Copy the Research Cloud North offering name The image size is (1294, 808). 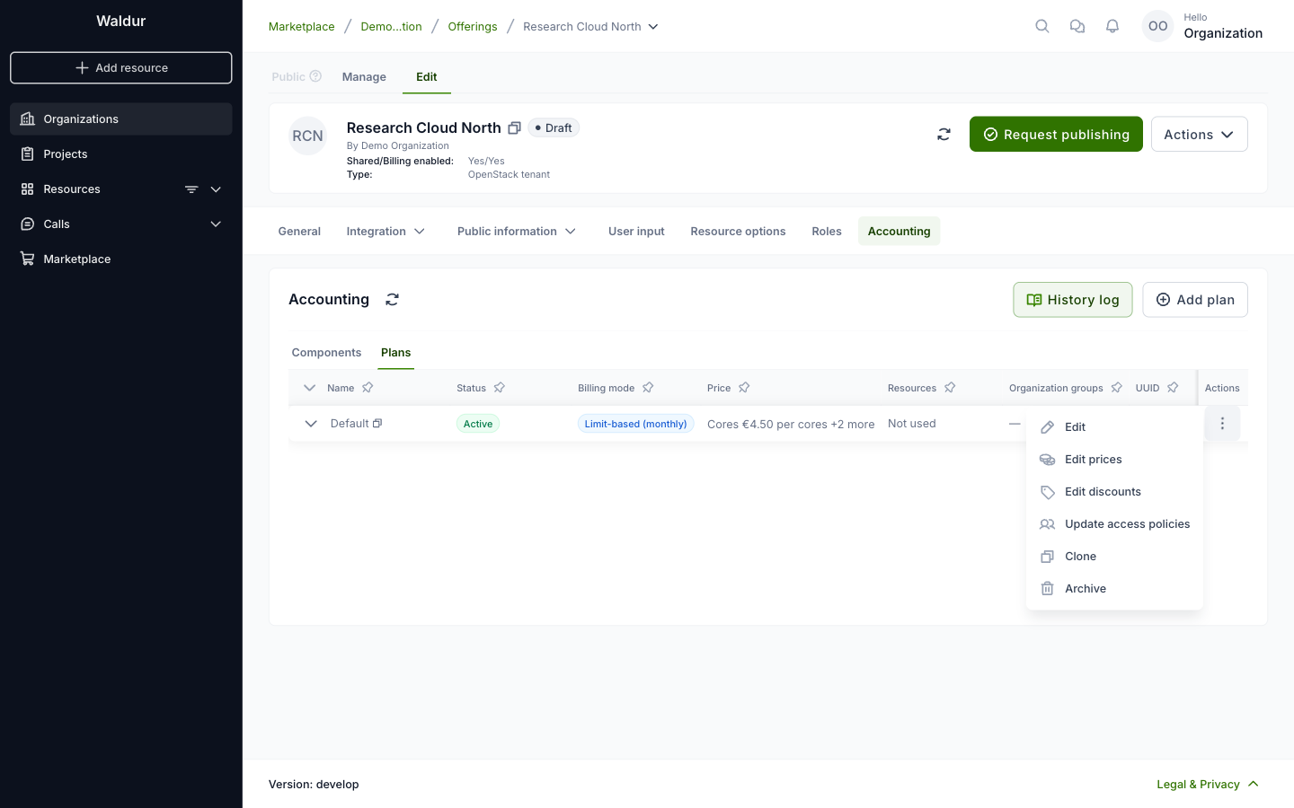[514, 127]
